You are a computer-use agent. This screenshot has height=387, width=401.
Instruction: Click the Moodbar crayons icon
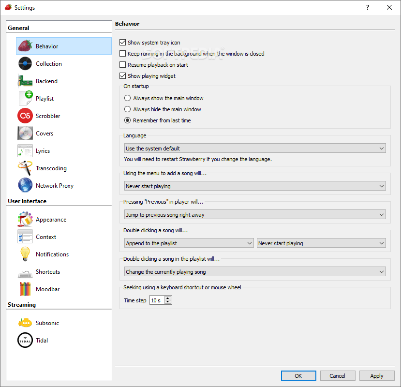click(25, 289)
